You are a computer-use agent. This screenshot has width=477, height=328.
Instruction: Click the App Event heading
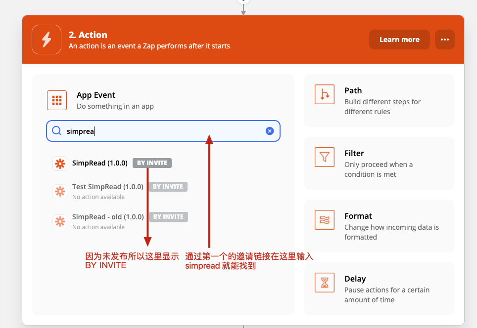coord(96,95)
